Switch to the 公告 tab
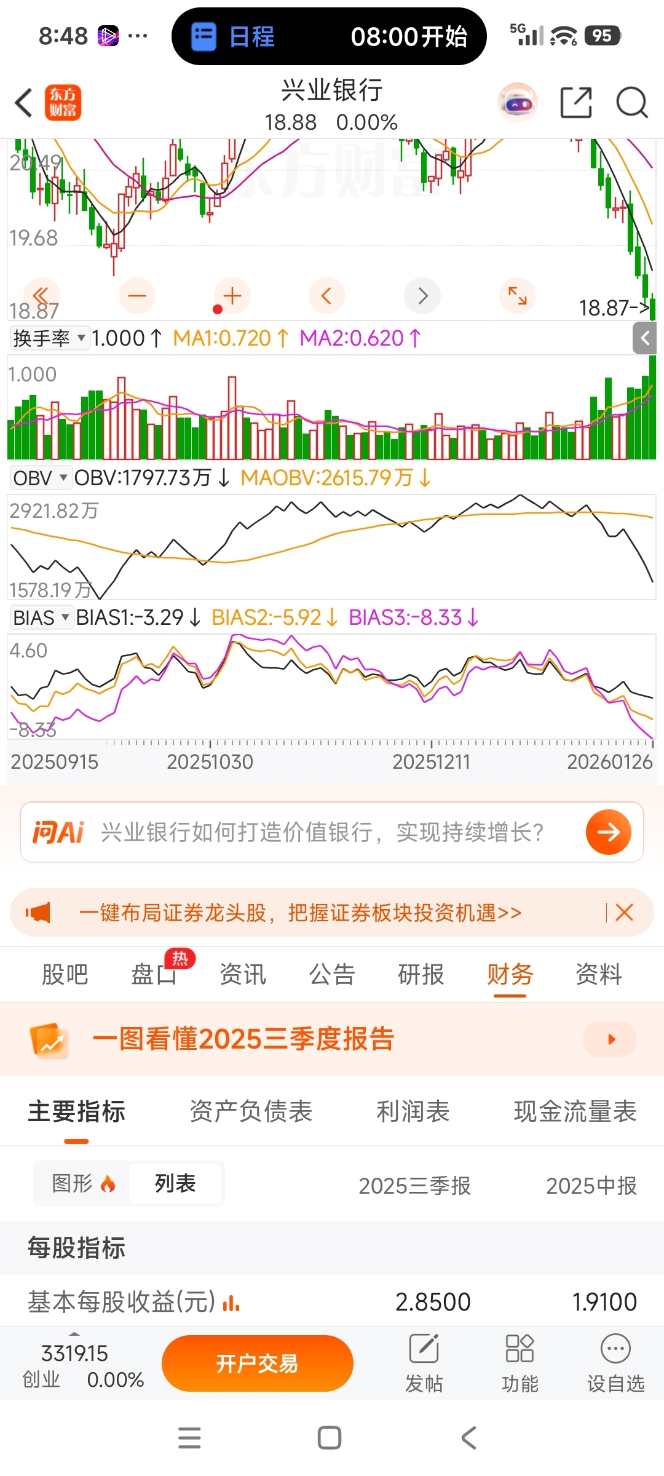This screenshot has height=1476, width=664. pos(332,975)
